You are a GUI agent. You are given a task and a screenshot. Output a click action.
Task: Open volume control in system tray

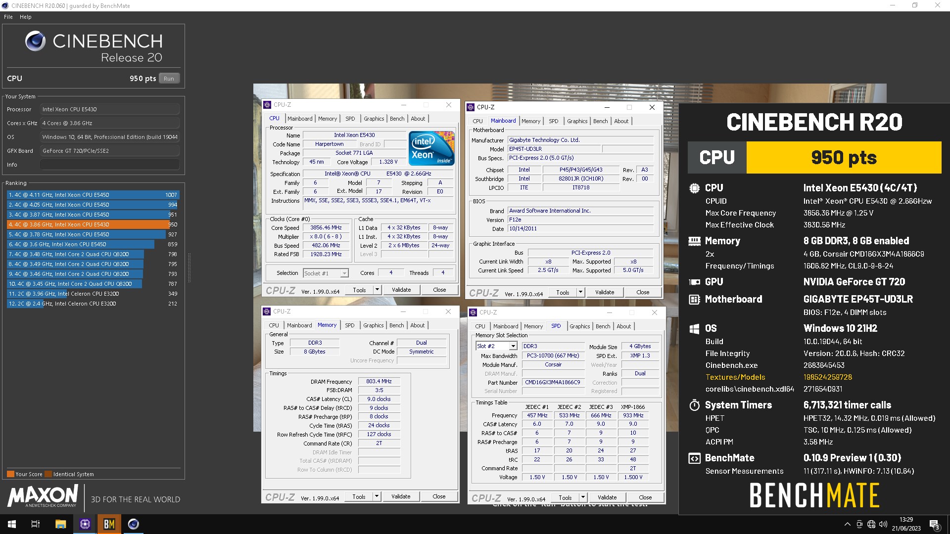coord(883,524)
